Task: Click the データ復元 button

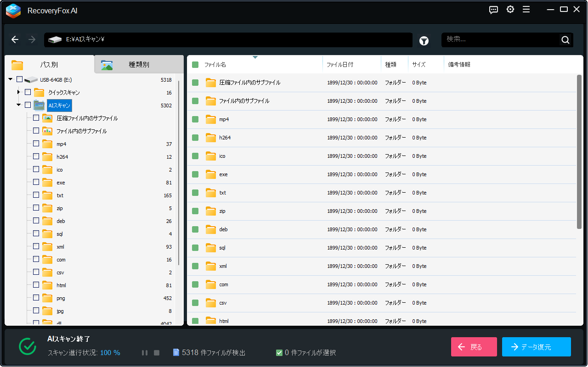Action: coord(537,347)
